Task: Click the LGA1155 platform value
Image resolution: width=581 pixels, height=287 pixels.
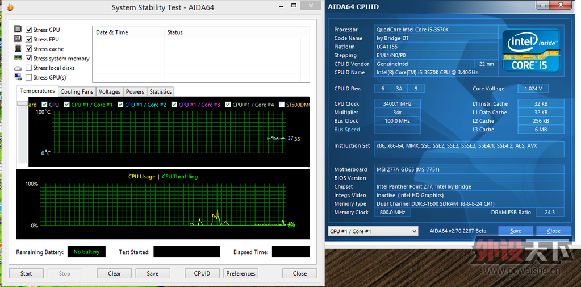Action: click(436, 47)
